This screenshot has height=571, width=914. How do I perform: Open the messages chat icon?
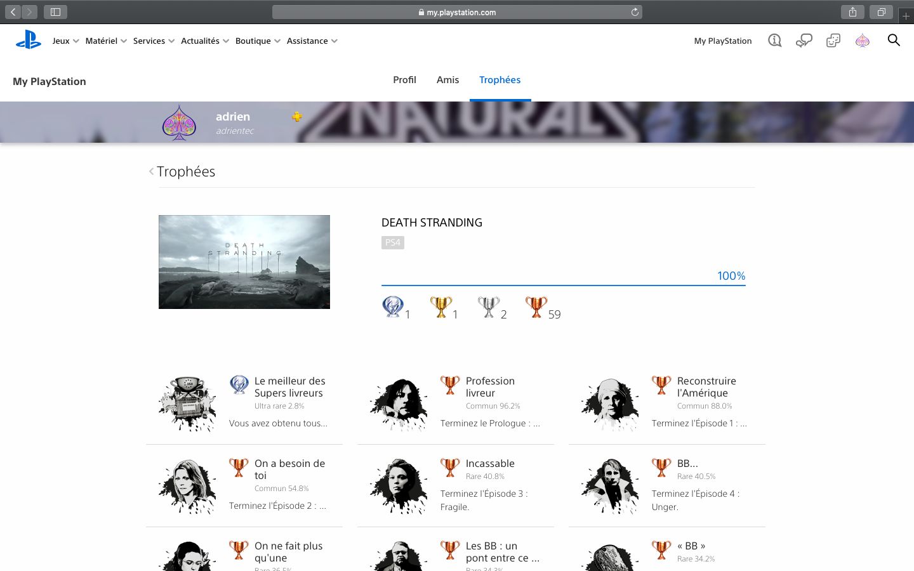click(x=804, y=41)
